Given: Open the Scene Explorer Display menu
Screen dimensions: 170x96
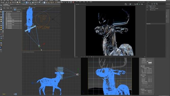Looking at the screenshot, I should pyautogui.click(x=8, y=8).
